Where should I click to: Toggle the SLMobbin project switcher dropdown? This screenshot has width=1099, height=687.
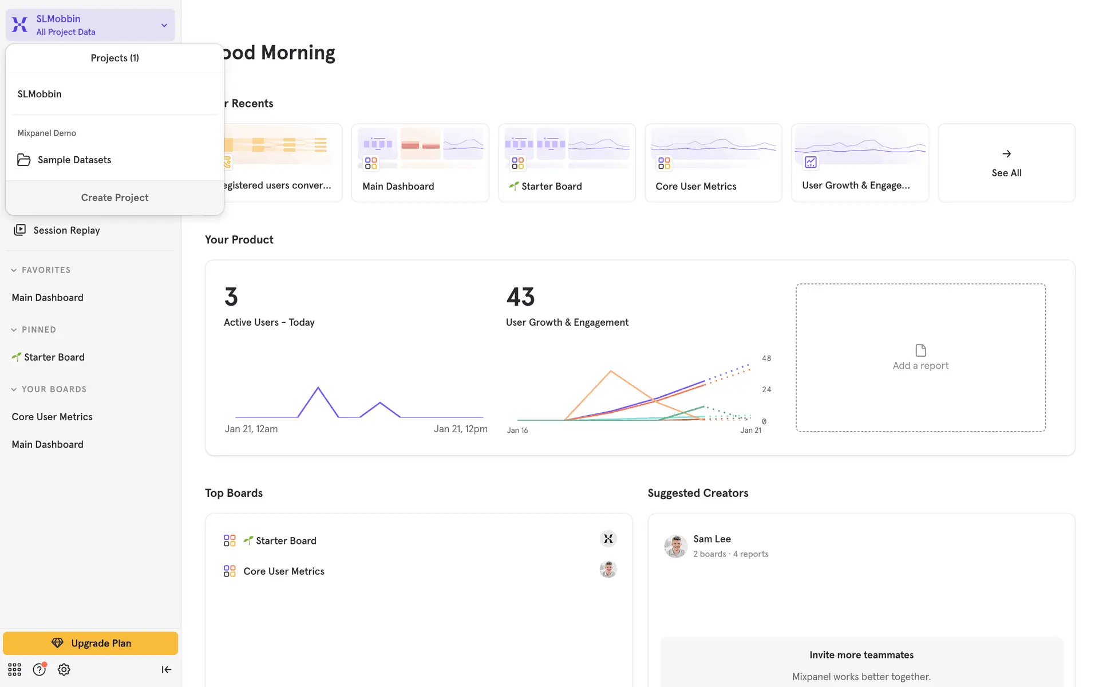pyautogui.click(x=164, y=25)
